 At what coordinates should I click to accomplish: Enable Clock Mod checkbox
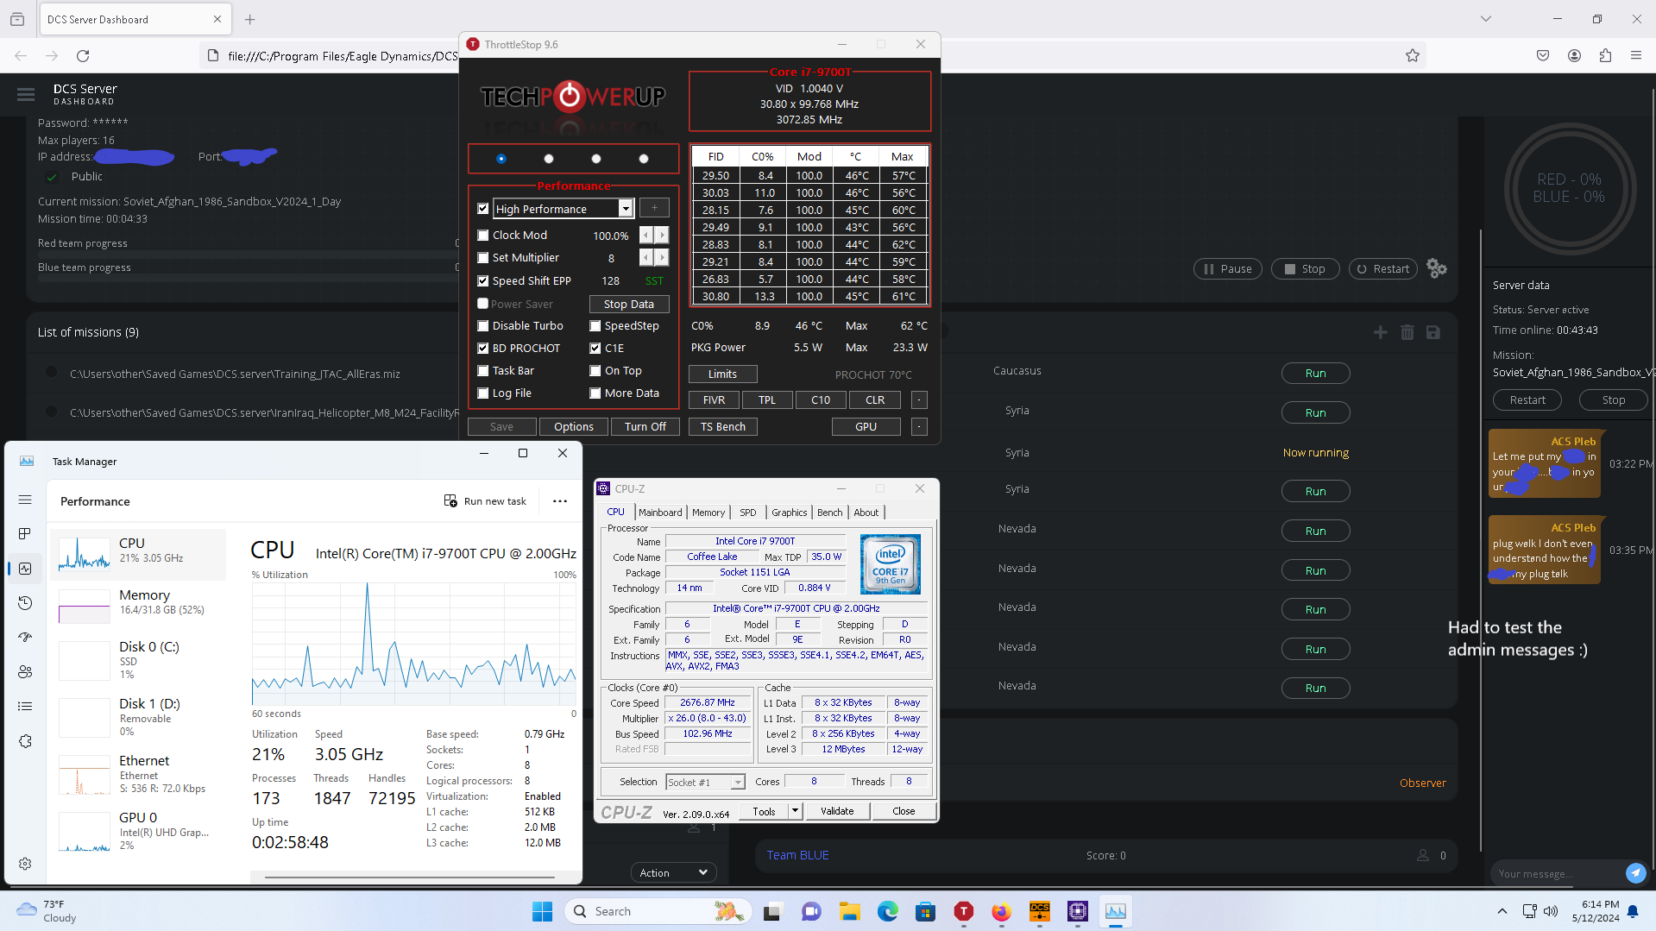coord(483,235)
